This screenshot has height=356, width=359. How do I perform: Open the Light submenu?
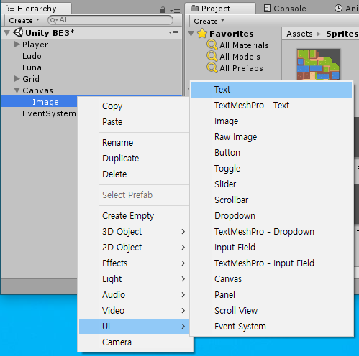[134, 279]
